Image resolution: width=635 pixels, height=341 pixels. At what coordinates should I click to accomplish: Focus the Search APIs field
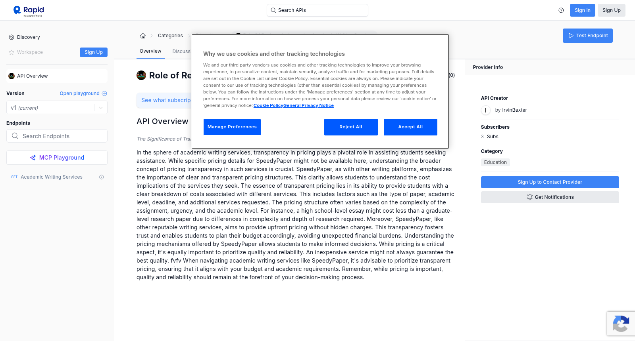point(317,10)
